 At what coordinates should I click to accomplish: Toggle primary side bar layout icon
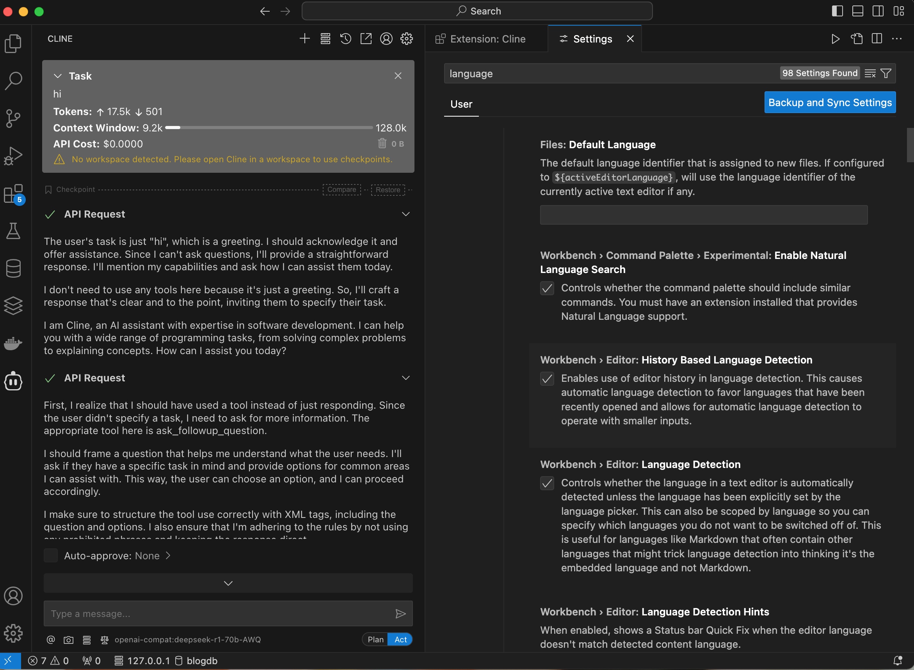[x=837, y=11]
